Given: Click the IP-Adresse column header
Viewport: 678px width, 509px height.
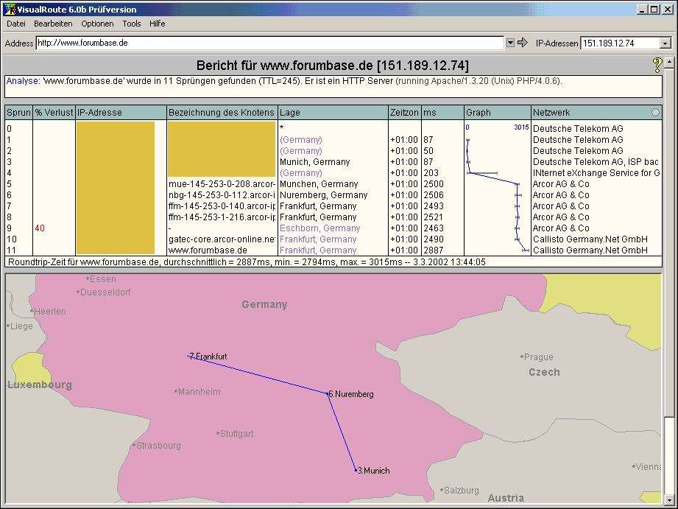Looking at the screenshot, I should pos(121,113).
